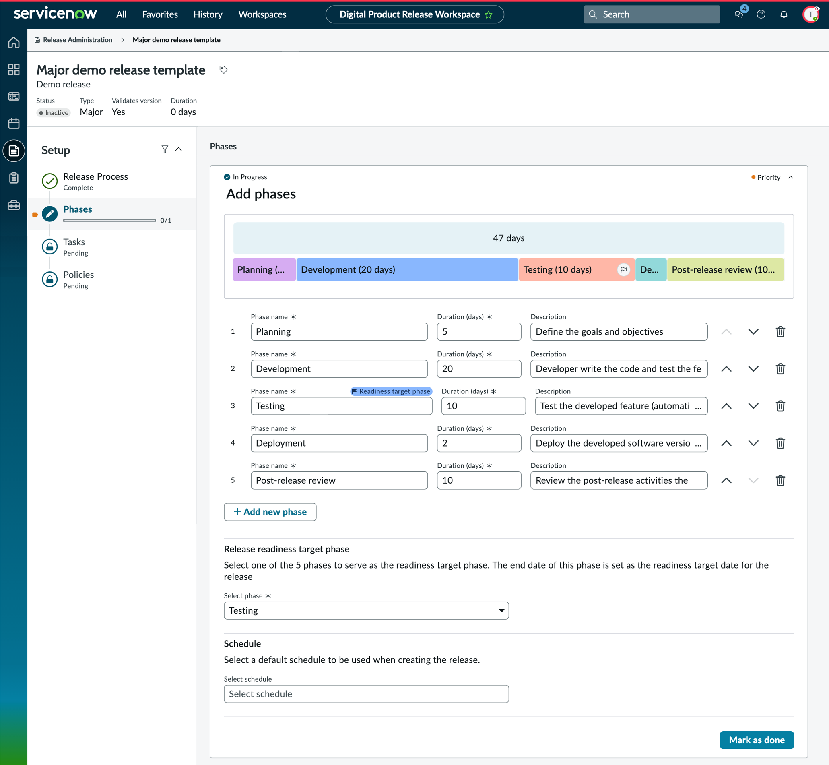Go to the Release Administration breadcrumb

pos(77,40)
